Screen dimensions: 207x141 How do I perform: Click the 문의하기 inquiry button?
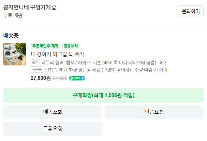[191, 11]
